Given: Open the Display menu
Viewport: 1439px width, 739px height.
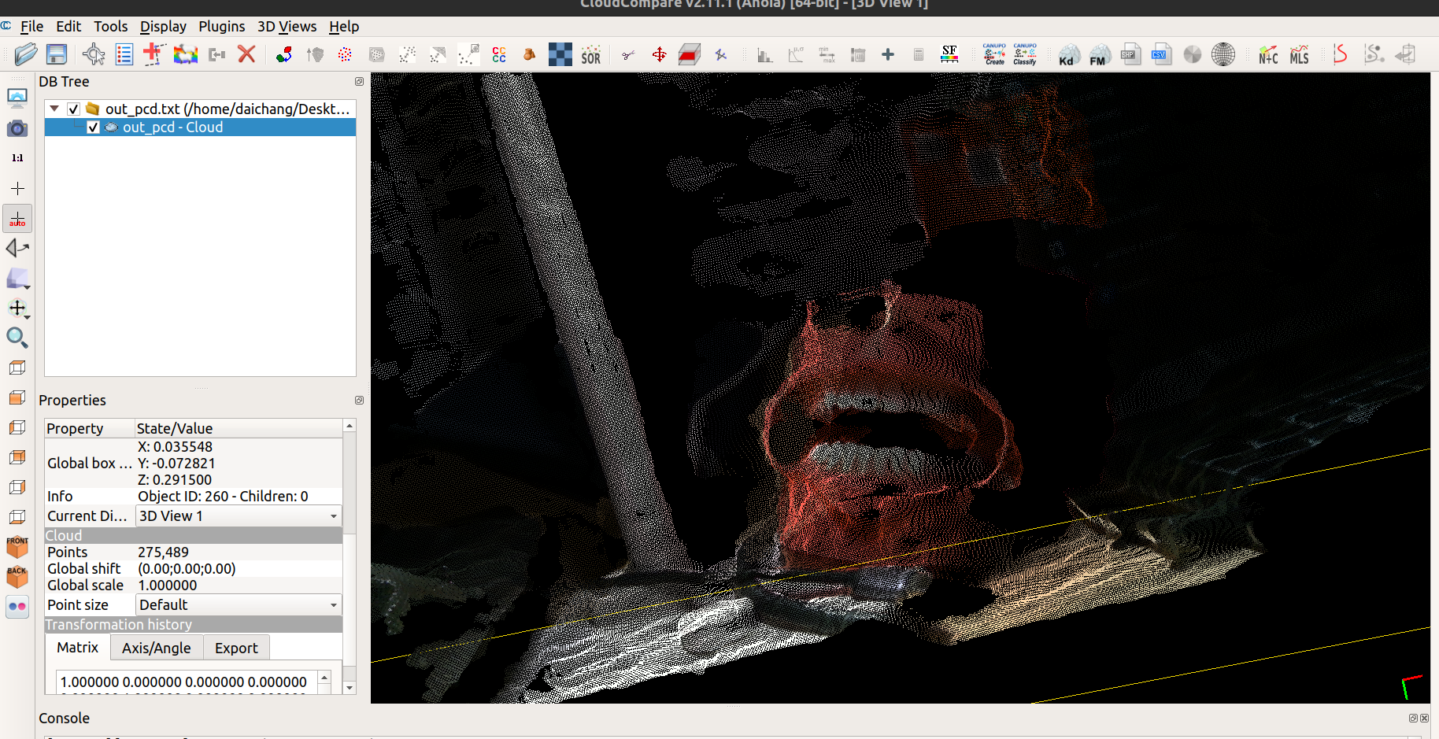Looking at the screenshot, I should point(163,27).
